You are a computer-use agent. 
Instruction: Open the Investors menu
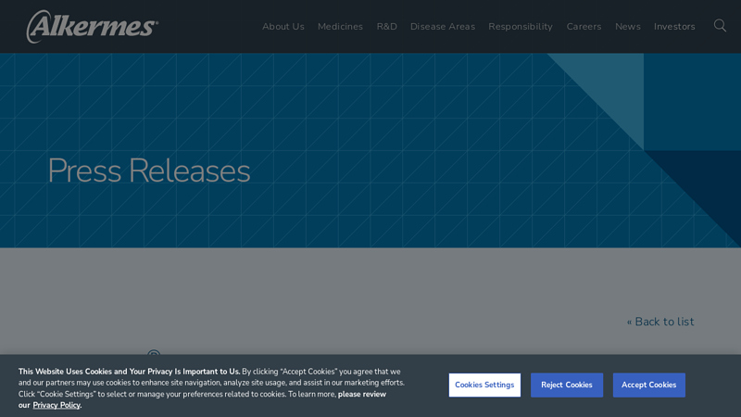[x=674, y=27]
